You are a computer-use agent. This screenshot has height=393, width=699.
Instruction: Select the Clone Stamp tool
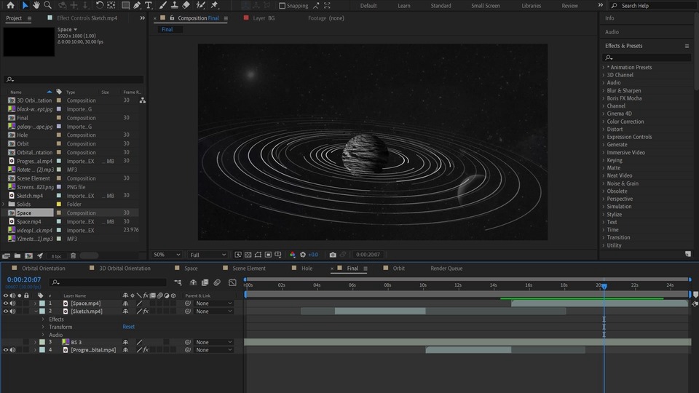173,5
